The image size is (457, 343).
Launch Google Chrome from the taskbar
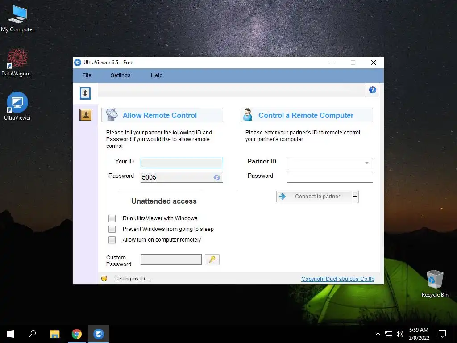[x=77, y=334]
